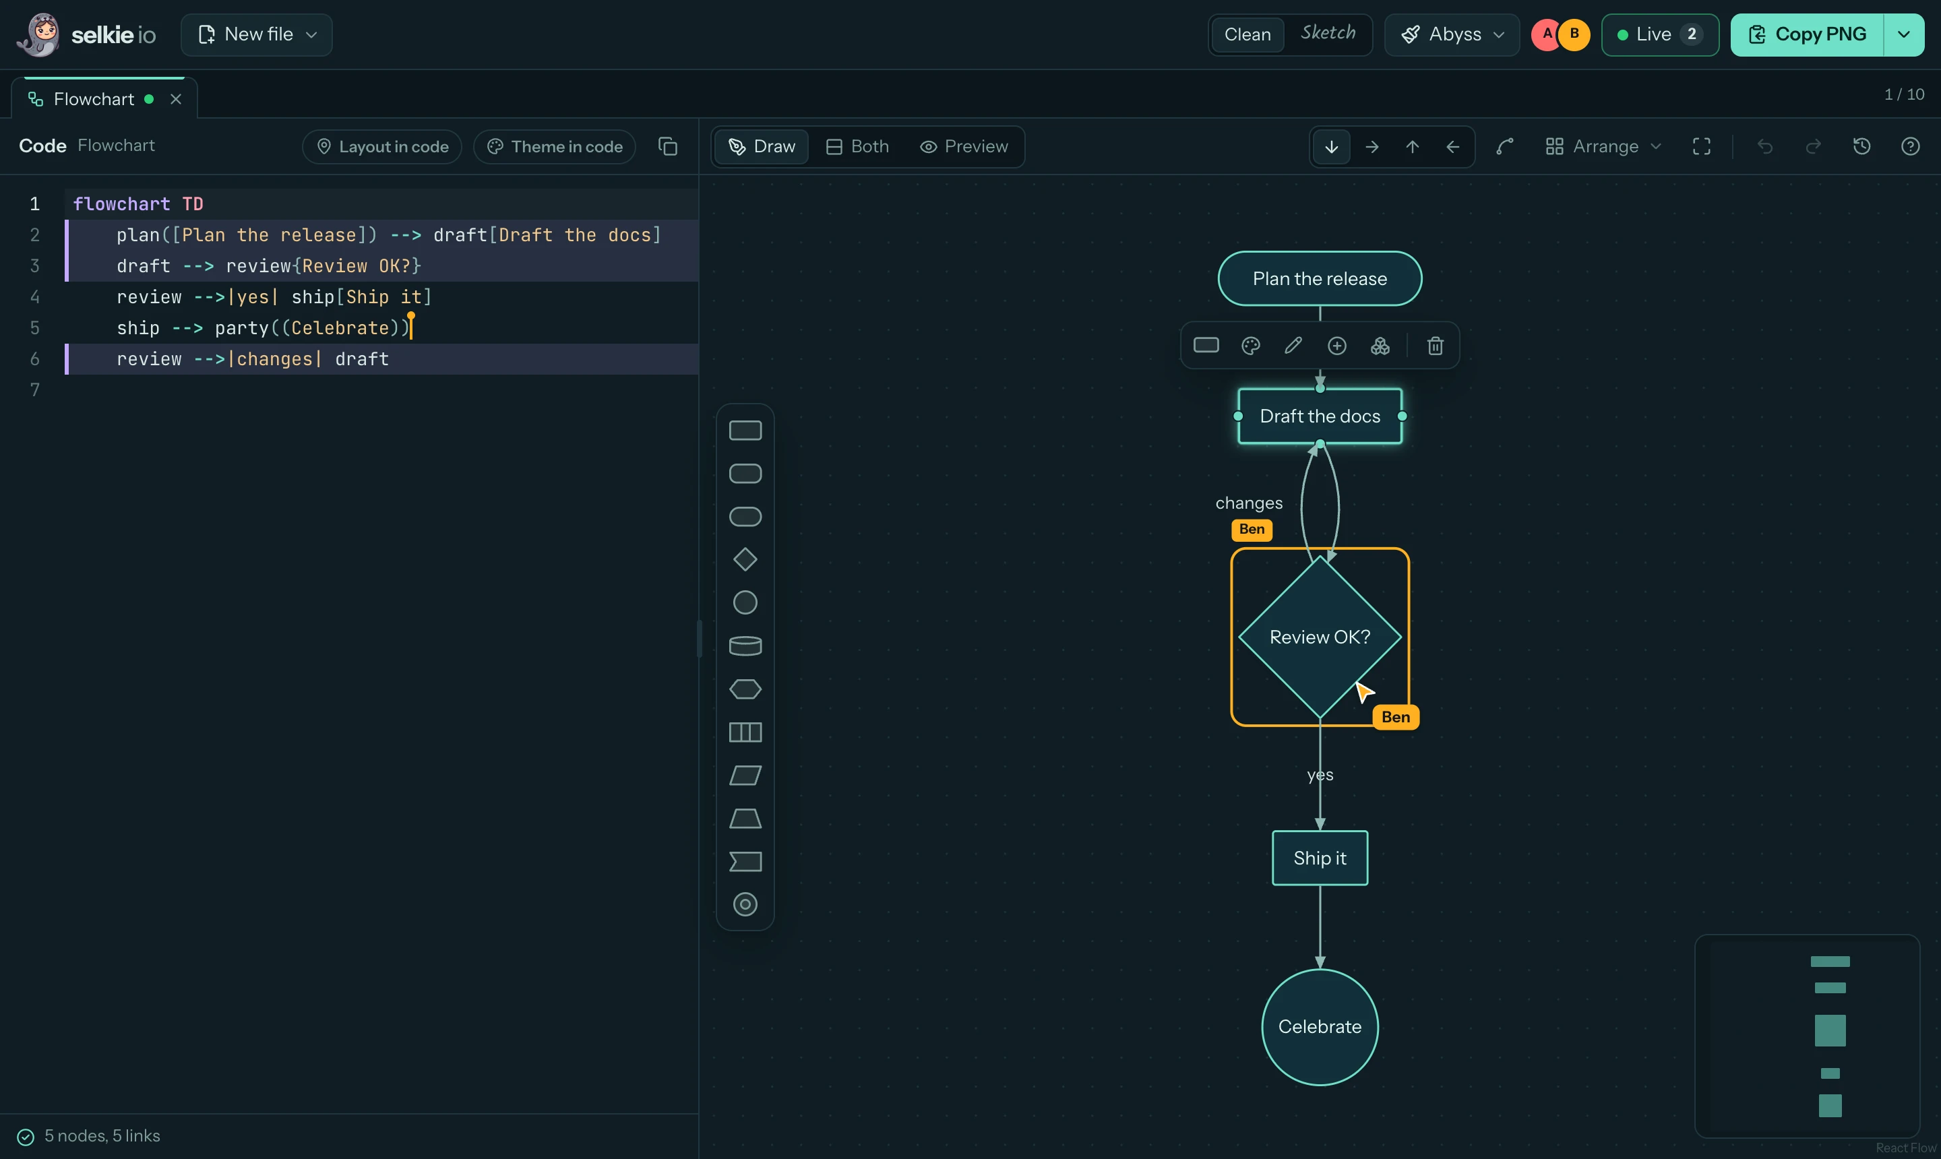The image size is (1941, 1159).
Task: Switch to the Preview view tab
Action: click(964, 146)
